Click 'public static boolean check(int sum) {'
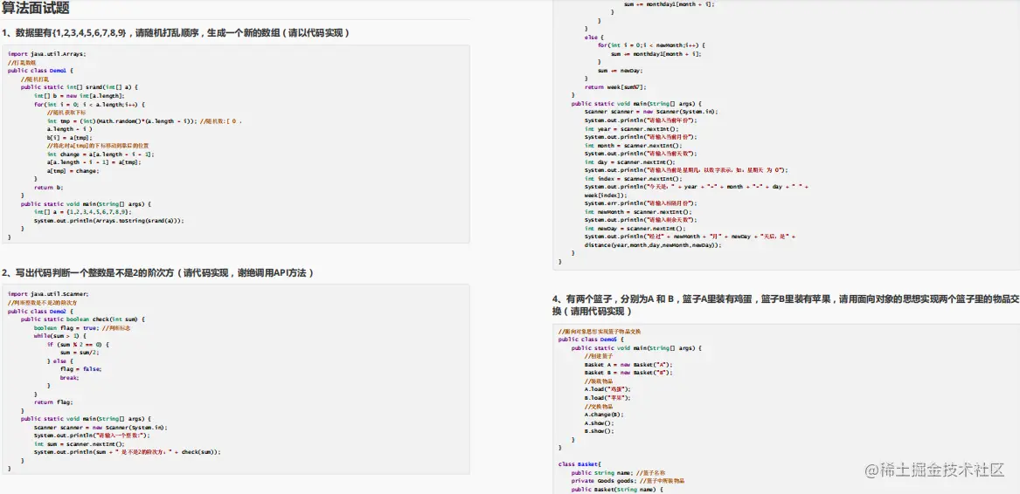This screenshot has height=494, width=1020. point(83,319)
